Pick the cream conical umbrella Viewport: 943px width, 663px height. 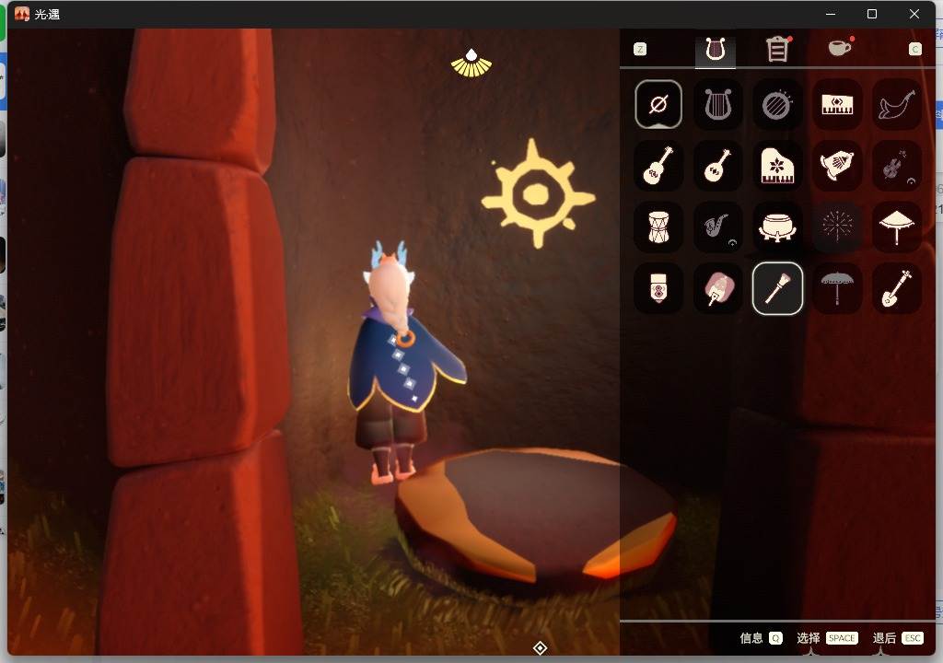point(896,227)
